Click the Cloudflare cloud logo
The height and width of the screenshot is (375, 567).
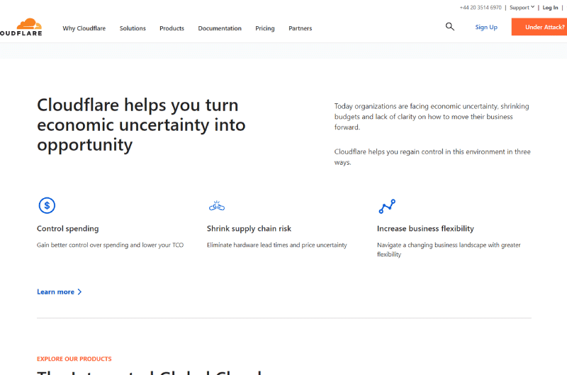(x=21, y=27)
